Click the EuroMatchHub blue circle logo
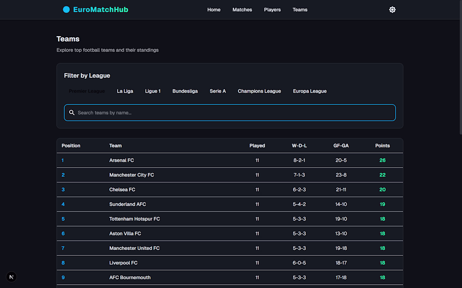Screen dimensions: 462x288 [x=66, y=10]
